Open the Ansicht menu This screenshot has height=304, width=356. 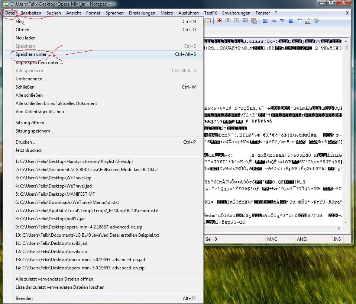coord(74,13)
